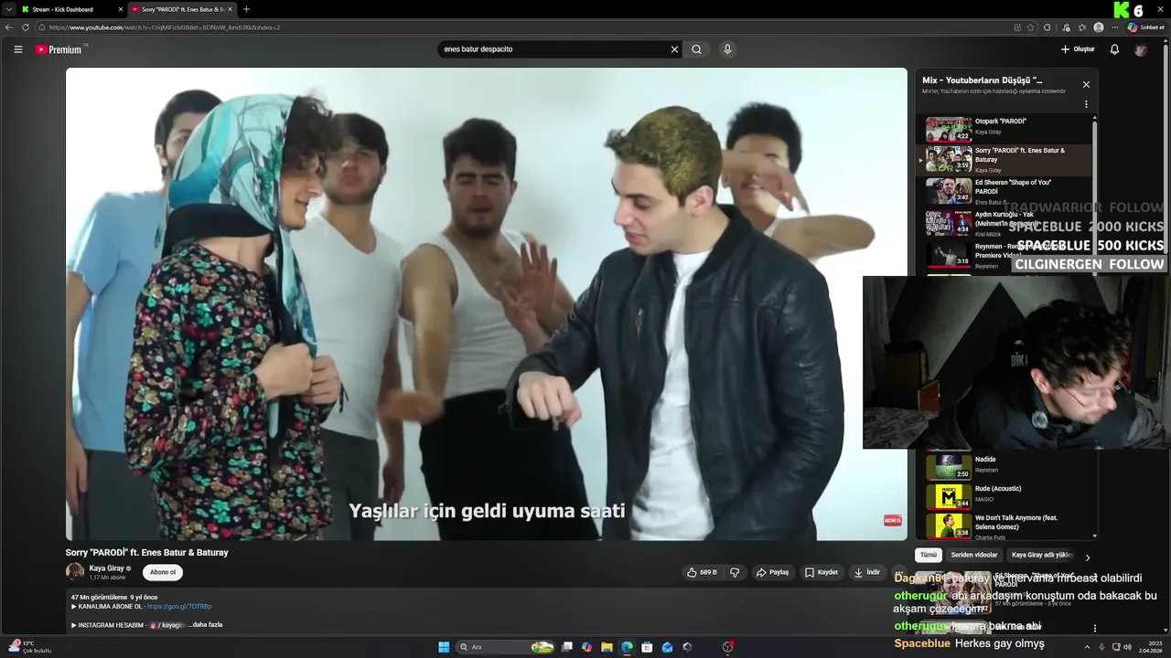The image size is (1171, 658).
Task: Open the YouTube account avatar menu
Action: click(x=1140, y=49)
